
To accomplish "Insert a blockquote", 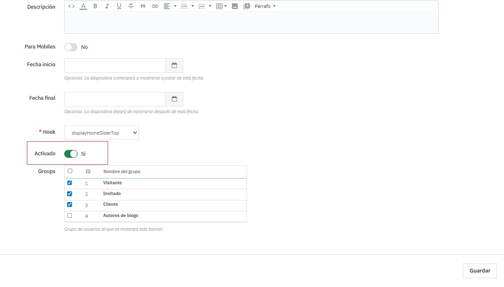I will 143,6.
